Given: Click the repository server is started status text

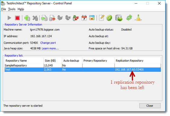Looking at the screenshot, I should 23,106.
